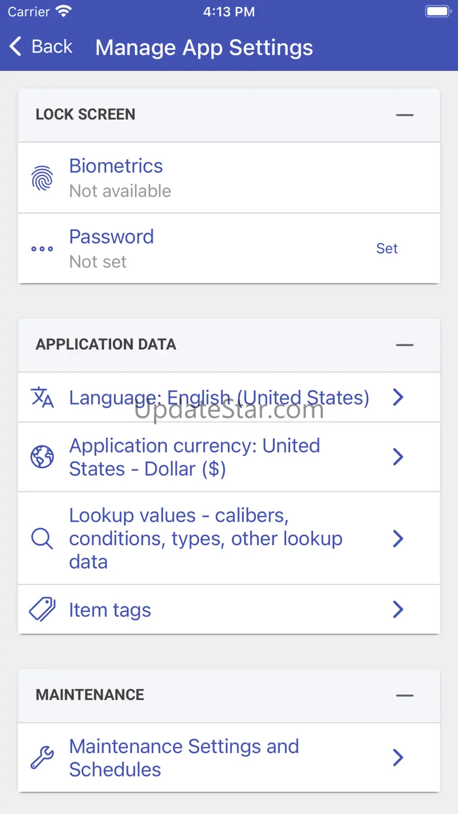
Task: Collapse the Lock Screen section
Action: point(405,115)
